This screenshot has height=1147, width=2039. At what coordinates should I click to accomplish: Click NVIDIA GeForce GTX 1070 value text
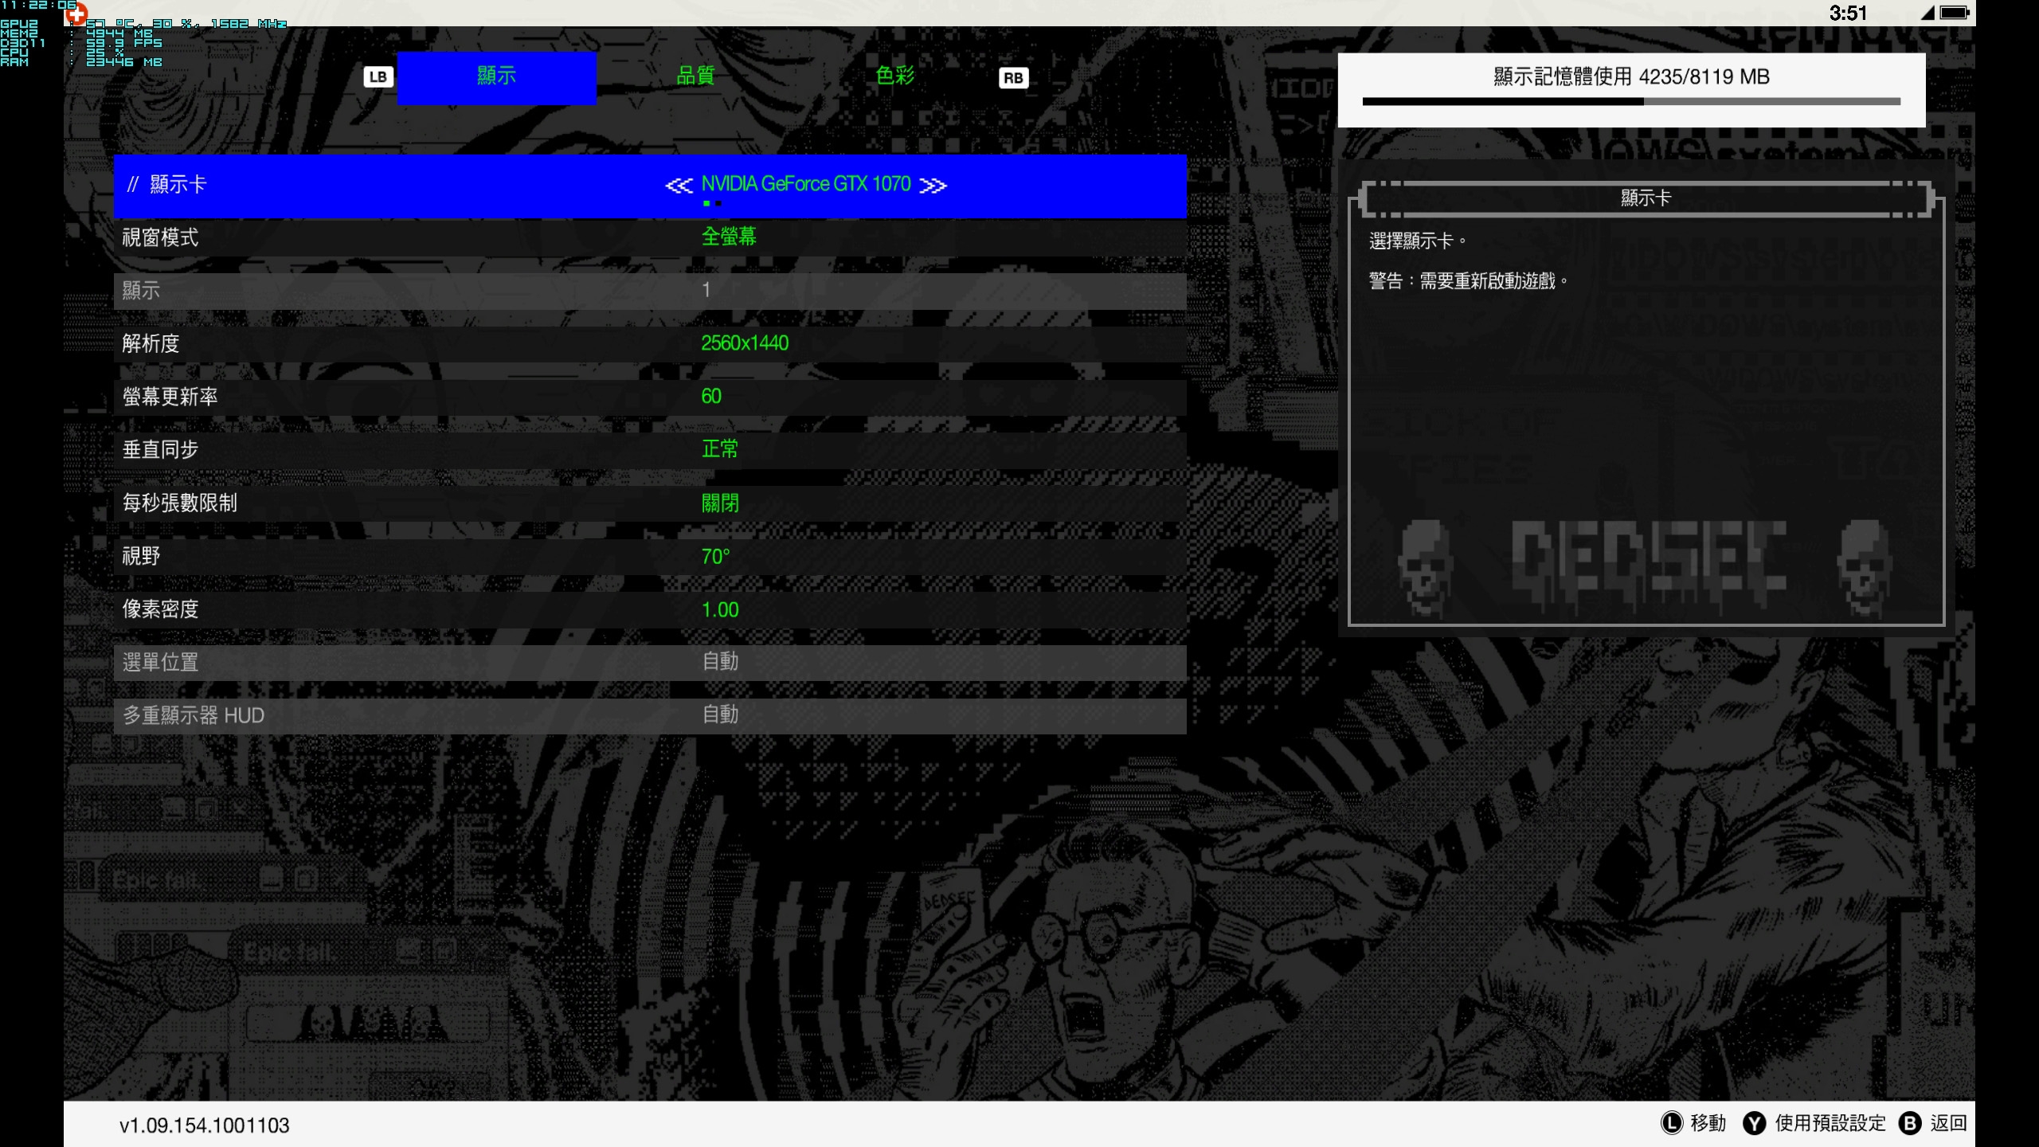pyautogui.click(x=805, y=184)
